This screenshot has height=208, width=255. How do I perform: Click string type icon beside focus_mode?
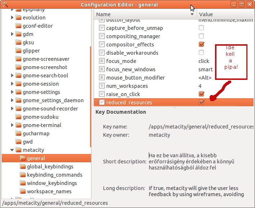pyautogui.click(x=102, y=61)
